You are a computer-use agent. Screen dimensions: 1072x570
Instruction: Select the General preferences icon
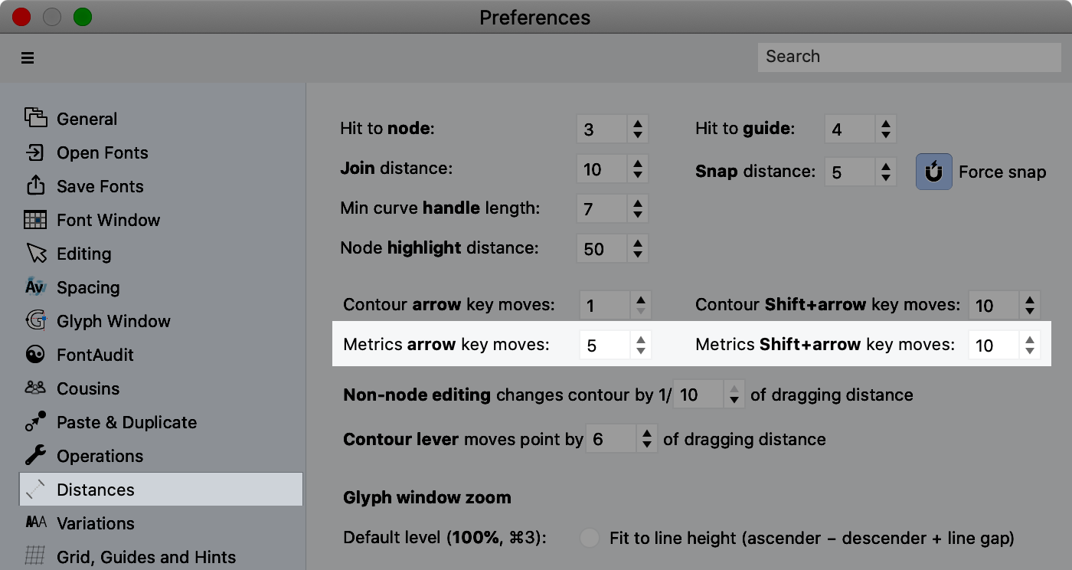tap(36, 118)
